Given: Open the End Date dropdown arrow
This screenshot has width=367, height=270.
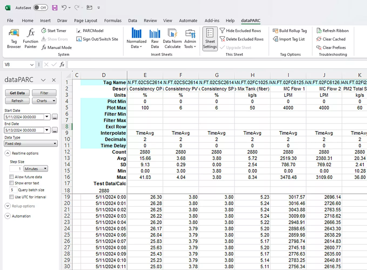Looking at the screenshot, I should [47, 130].
